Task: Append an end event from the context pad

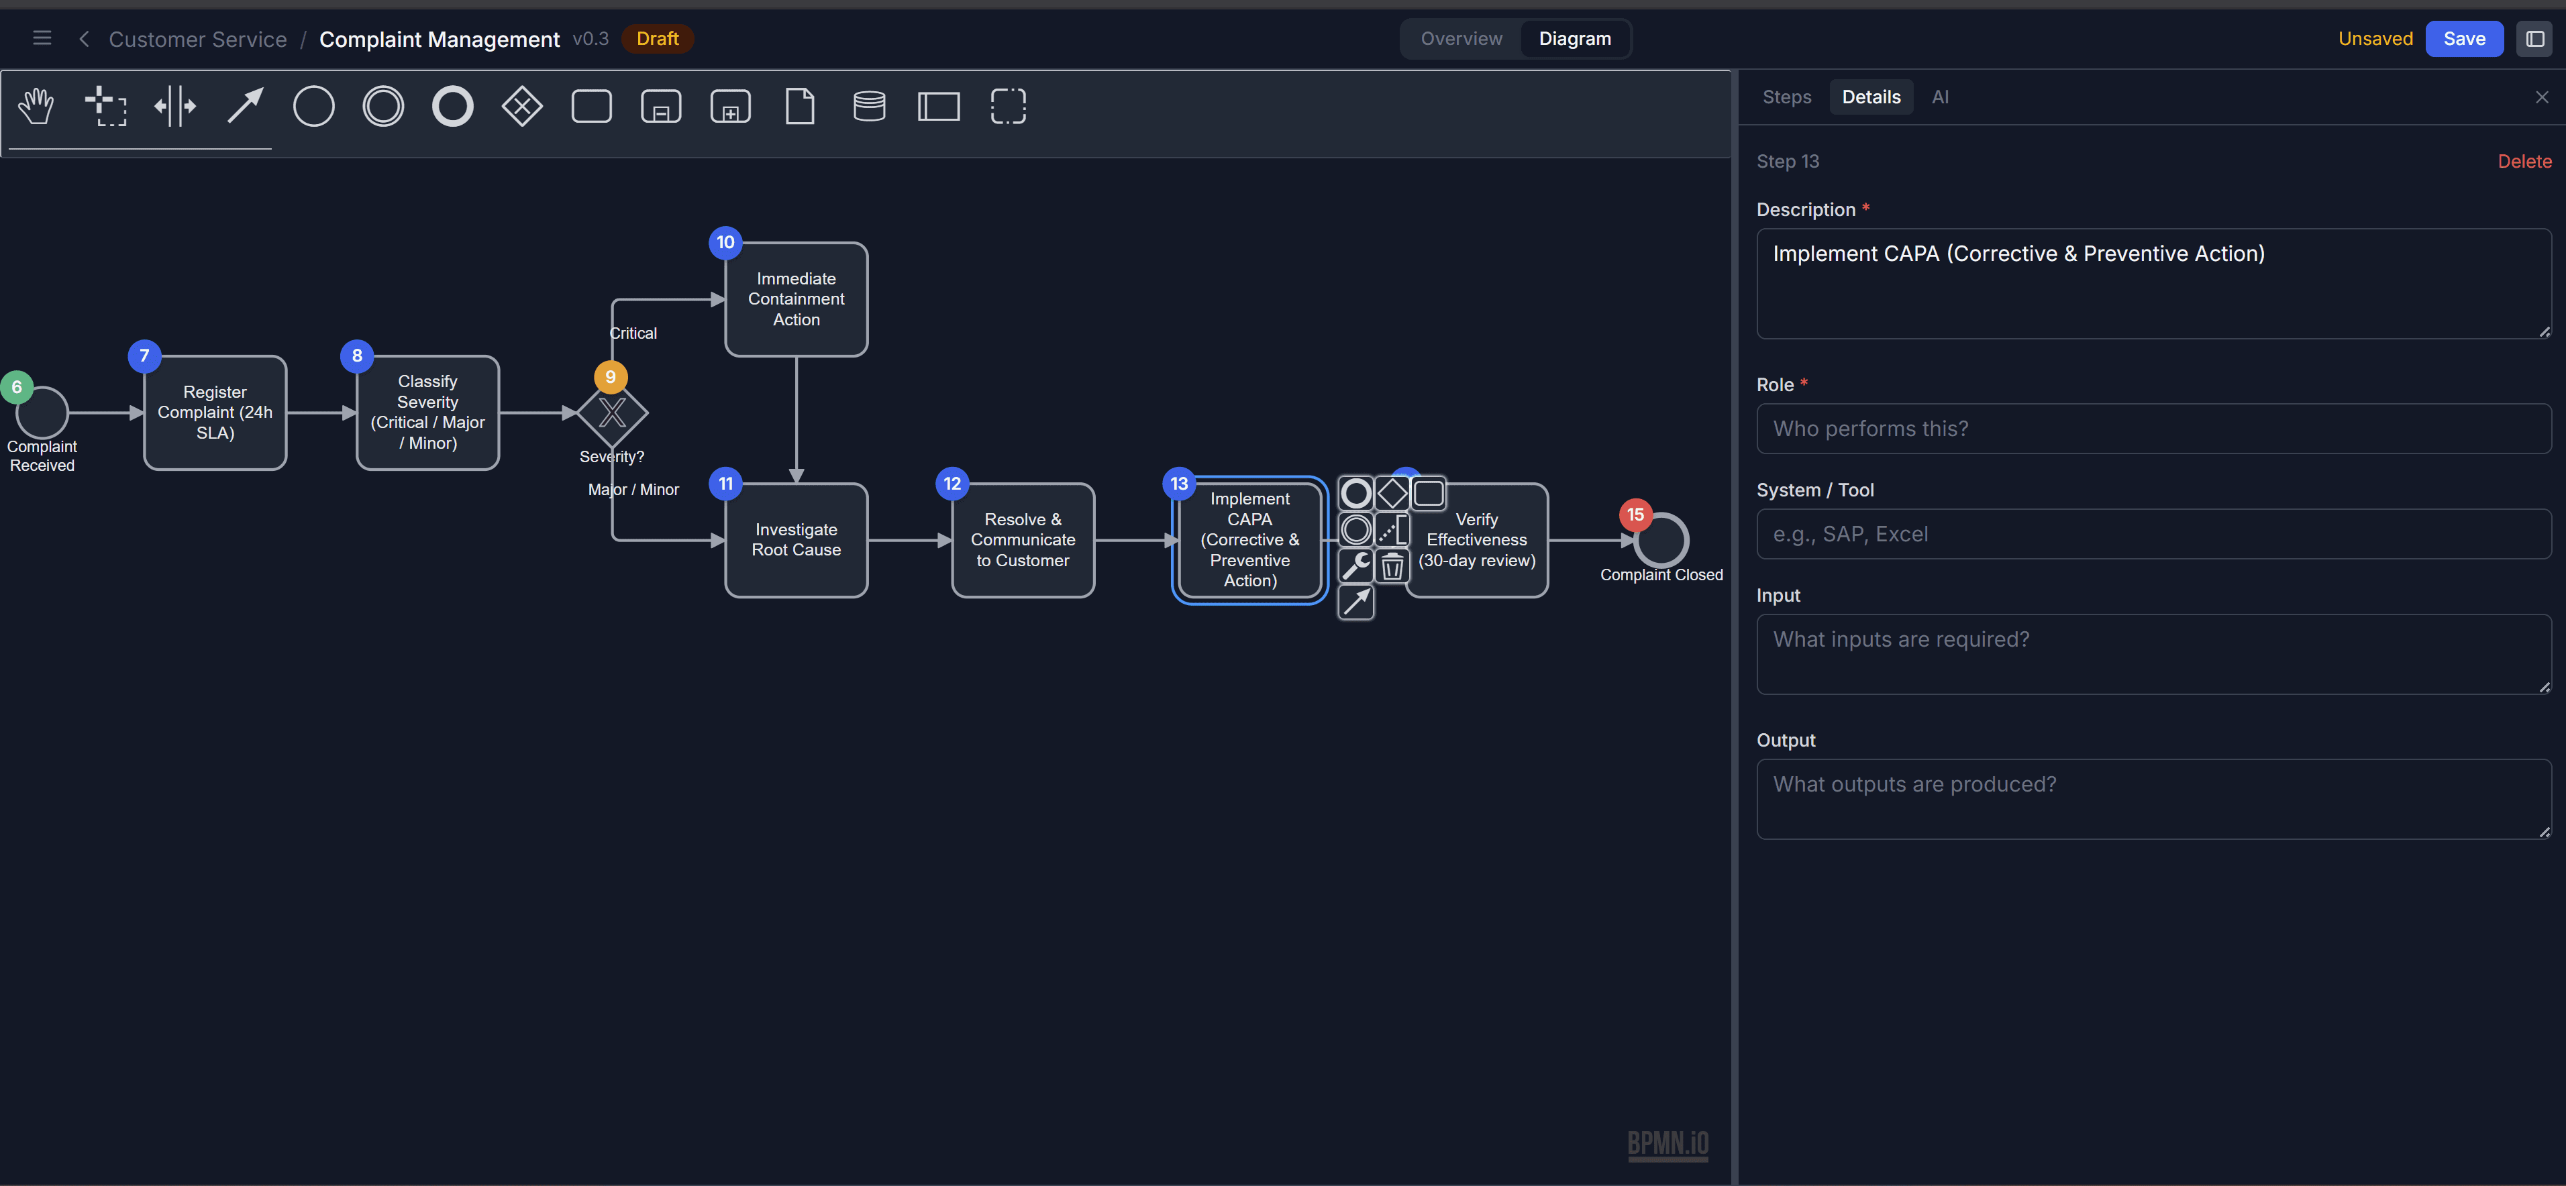Action: 1355,492
